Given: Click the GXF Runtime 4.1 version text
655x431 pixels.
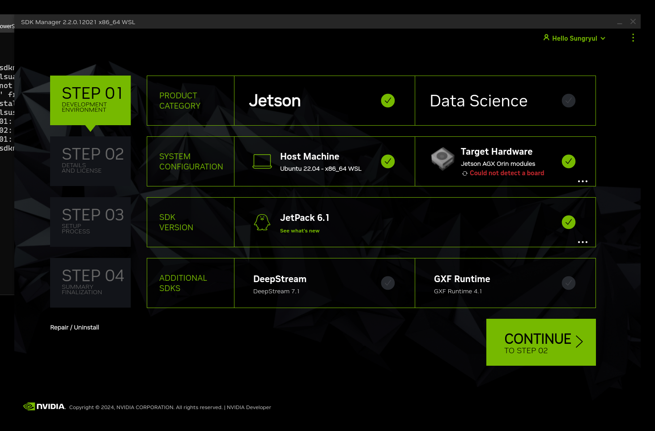Looking at the screenshot, I should 458,291.
